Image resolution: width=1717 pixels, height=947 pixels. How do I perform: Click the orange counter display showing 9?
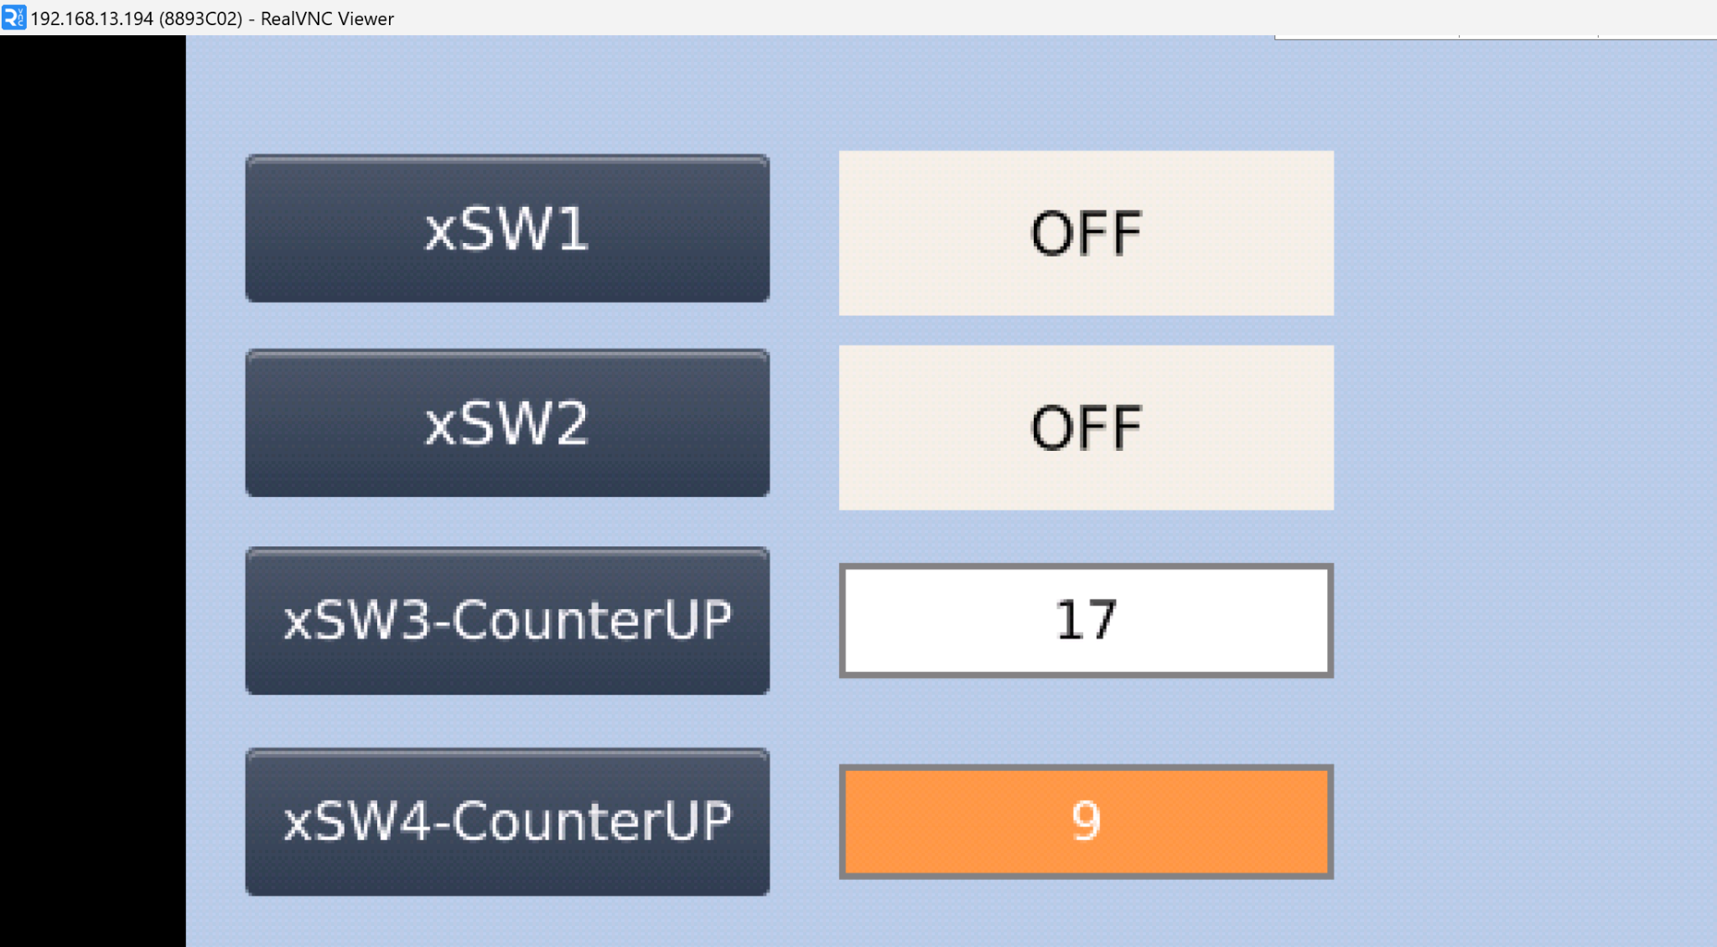click(1086, 821)
